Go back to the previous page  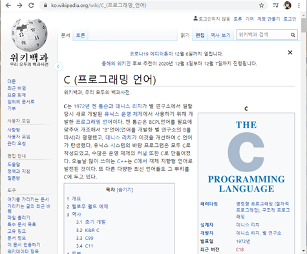pos(8,5)
